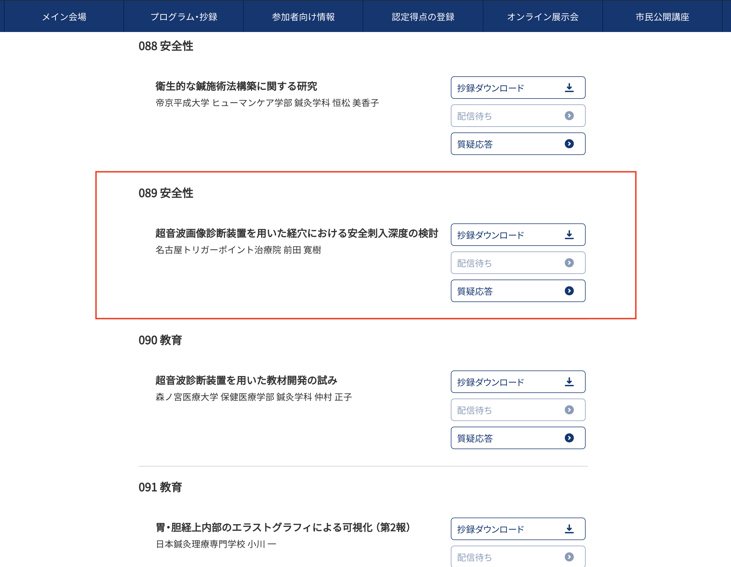The width and height of the screenshot is (731, 567).
Task: Open 市民公開講座 navigation tab
Action: pos(663,16)
